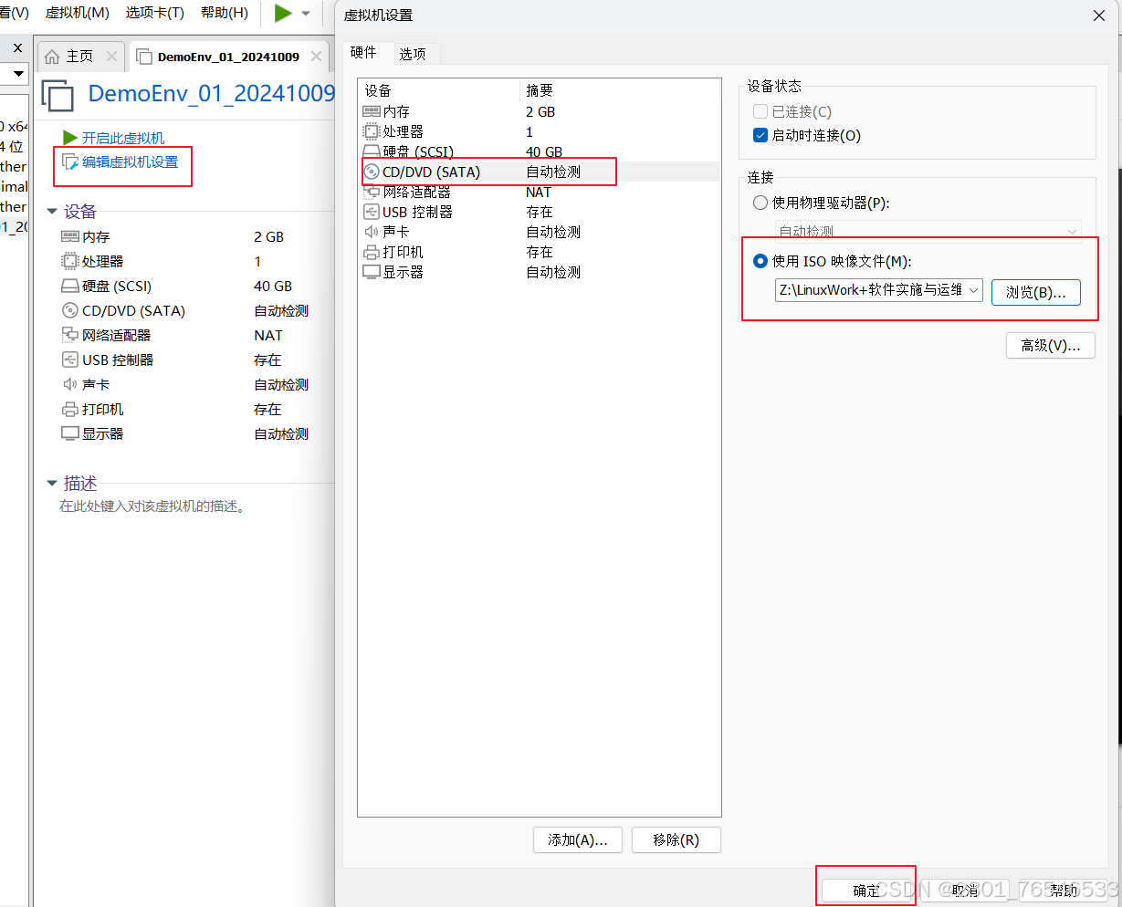Collapse the 设备 section in sidebar
The image size is (1122, 907).
tap(52, 211)
